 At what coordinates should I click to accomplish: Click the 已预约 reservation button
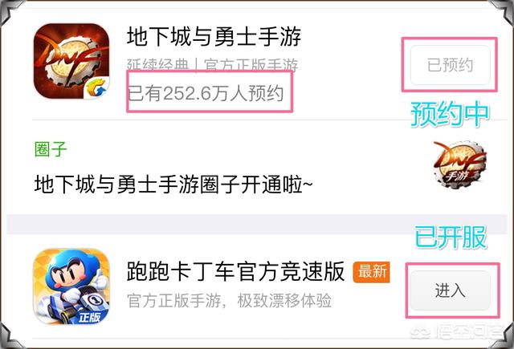[x=450, y=65]
